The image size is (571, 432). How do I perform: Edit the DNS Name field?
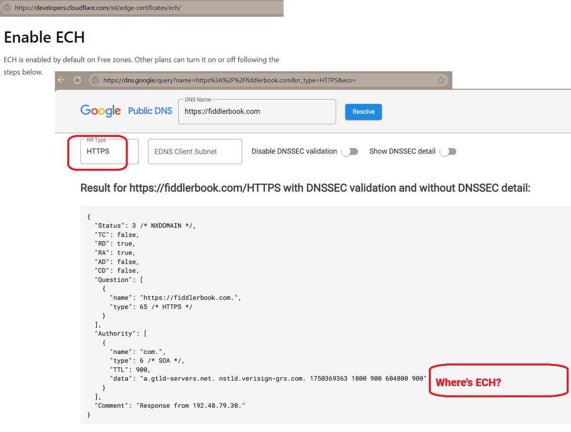point(257,112)
